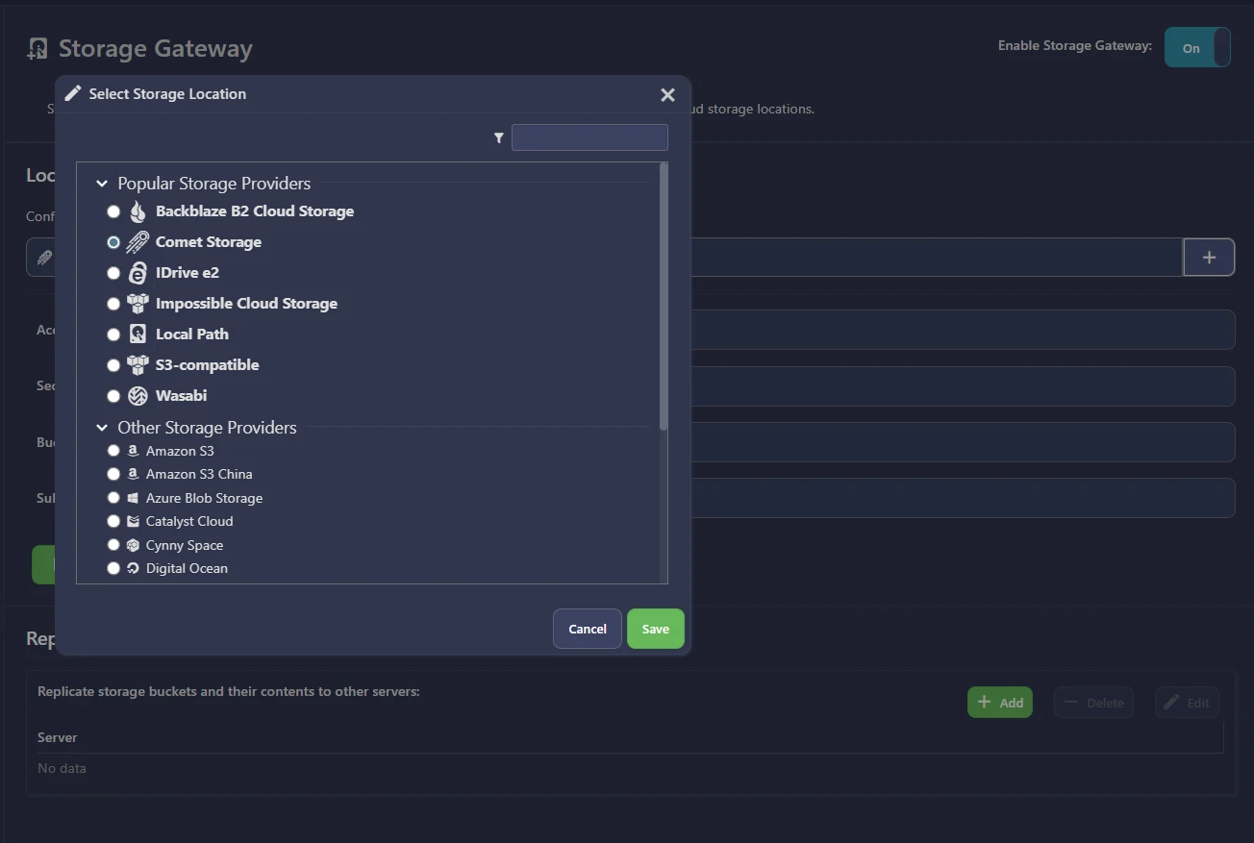The height and width of the screenshot is (843, 1254).
Task: Click the Amazon S3 China logo icon
Action: click(x=133, y=474)
